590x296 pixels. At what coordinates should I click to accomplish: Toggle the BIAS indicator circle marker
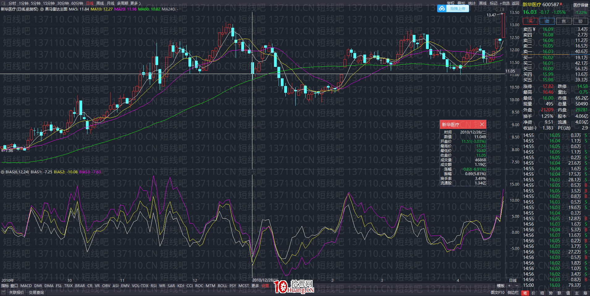(3, 172)
